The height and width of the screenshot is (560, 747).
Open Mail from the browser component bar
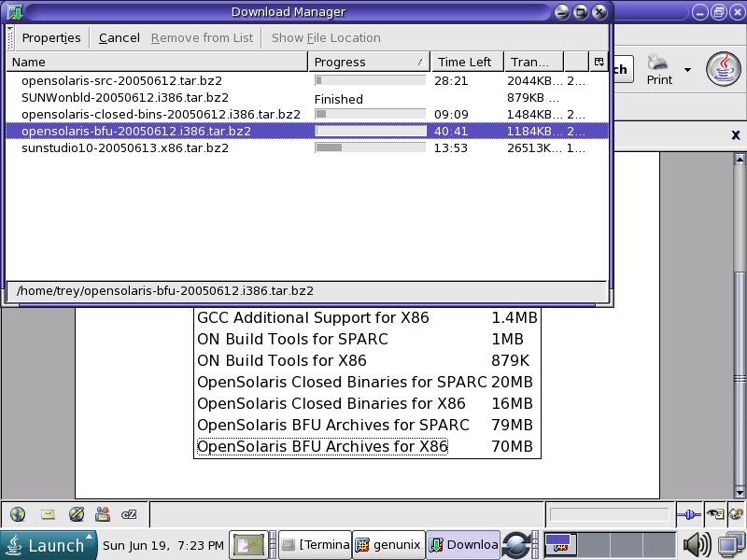48,514
